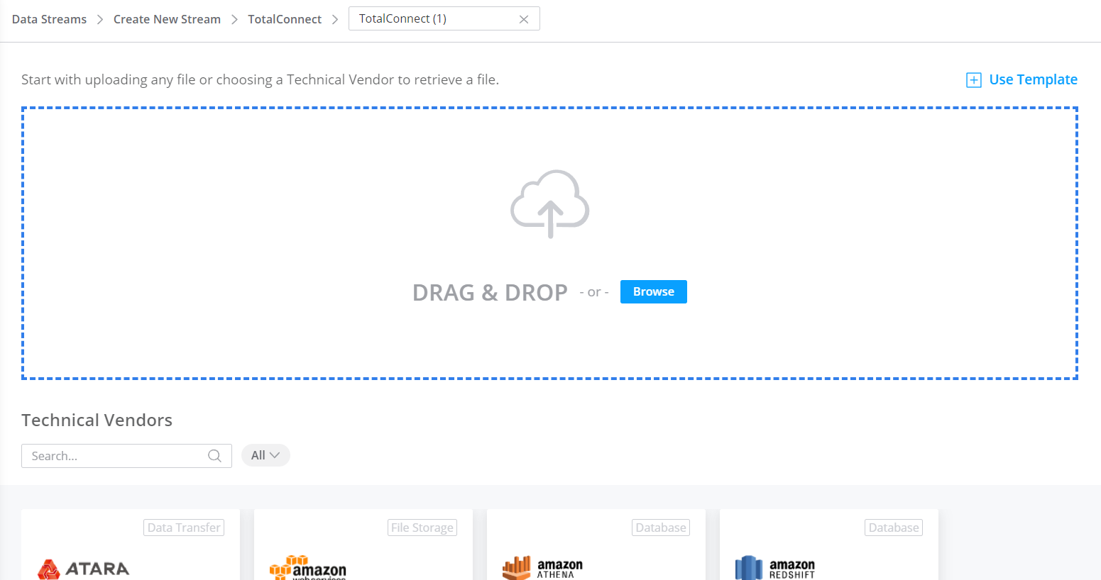Navigate to Data Streams breadcrumb
The width and height of the screenshot is (1101, 580).
point(48,19)
